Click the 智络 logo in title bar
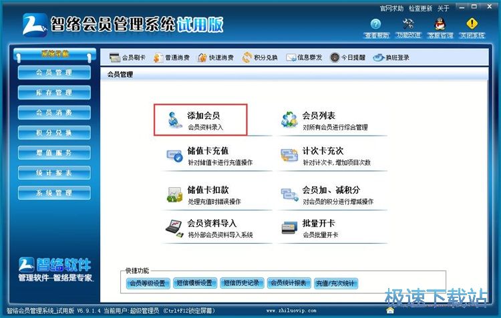 [x=34, y=25]
